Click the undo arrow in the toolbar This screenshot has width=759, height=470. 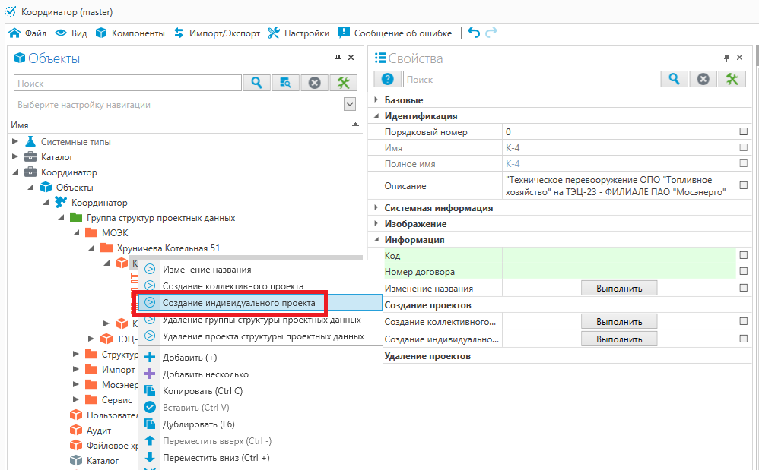coord(474,33)
